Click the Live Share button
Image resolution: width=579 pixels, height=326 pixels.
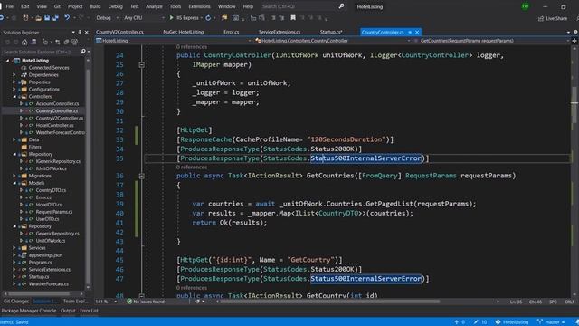(x=553, y=18)
